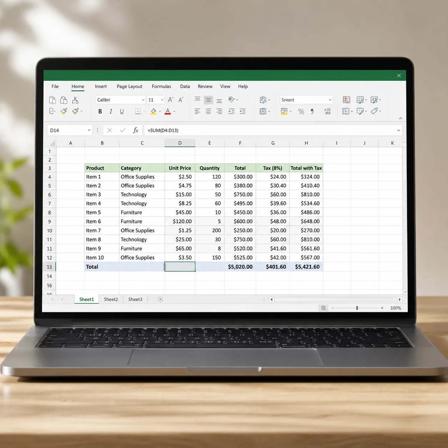Open the File menu
The height and width of the screenshot is (448, 448).
(x=55, y=86)
